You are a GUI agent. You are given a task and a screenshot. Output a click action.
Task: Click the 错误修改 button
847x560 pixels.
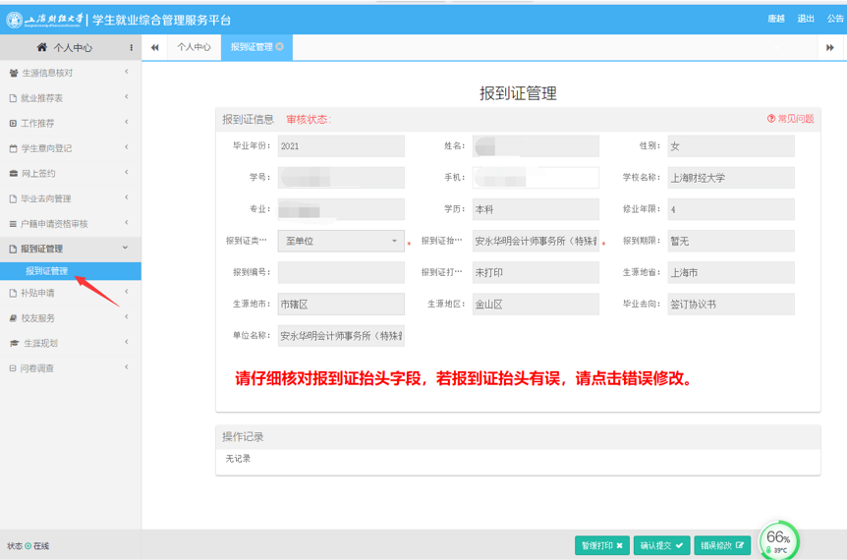(722, 545)
